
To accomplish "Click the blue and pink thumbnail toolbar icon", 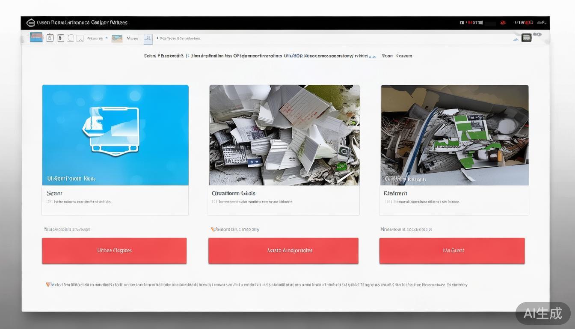I will click(x=36, y=38).
